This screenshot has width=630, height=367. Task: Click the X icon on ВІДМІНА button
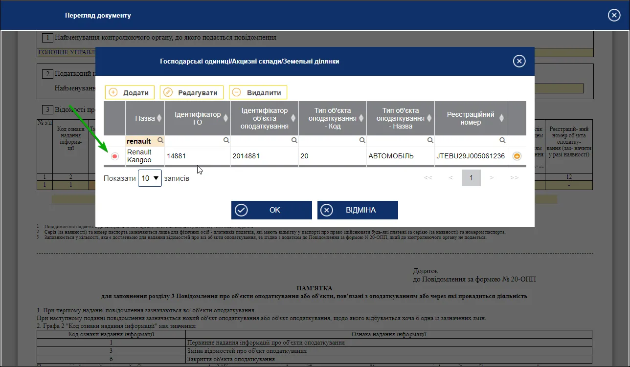click(327, 210)
